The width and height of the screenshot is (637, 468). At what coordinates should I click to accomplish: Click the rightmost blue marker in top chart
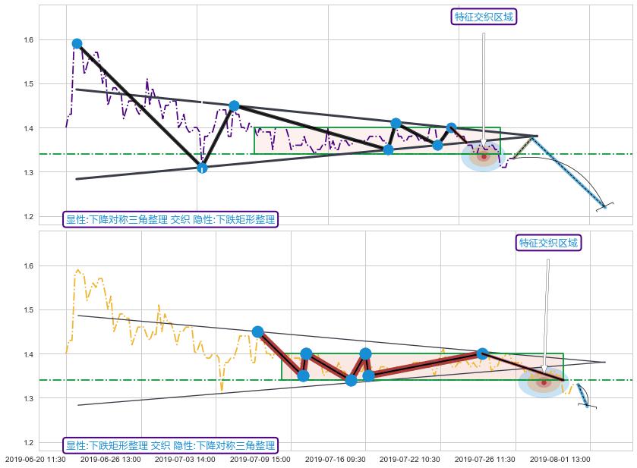(451, 128)
